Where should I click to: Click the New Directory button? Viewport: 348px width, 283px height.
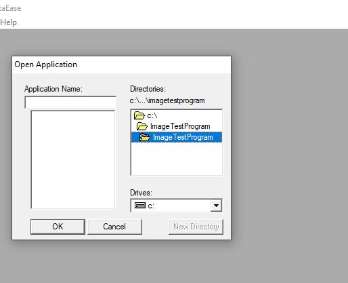click(x=196, y=227)
